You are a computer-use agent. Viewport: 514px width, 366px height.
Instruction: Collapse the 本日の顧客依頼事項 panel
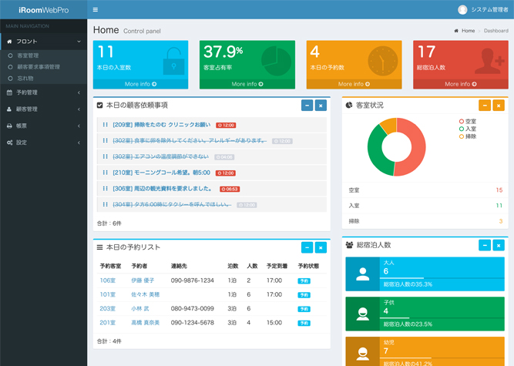307,106
